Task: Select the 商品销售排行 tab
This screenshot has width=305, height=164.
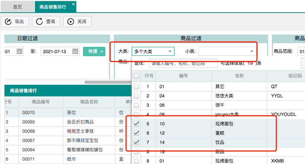Action: click(x=52, y=7)
